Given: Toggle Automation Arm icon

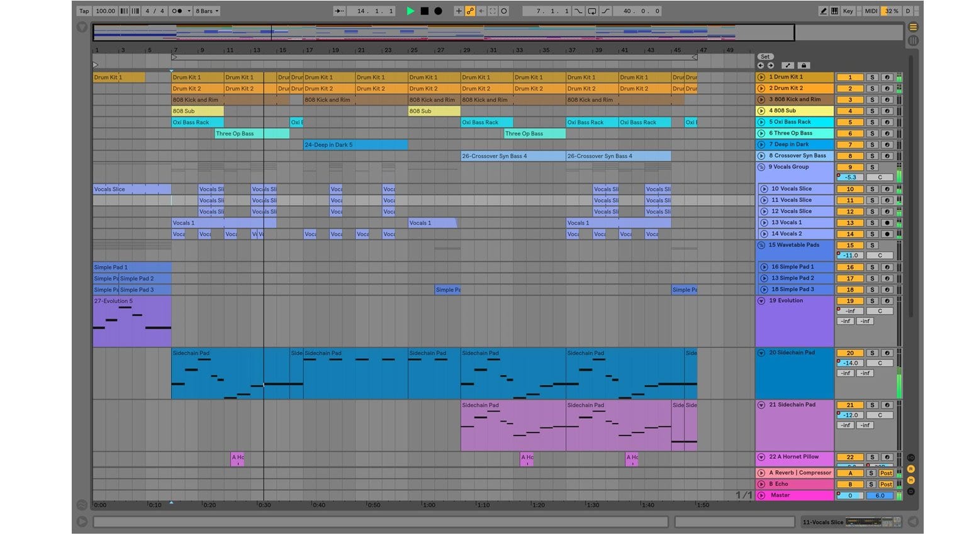Looking at the screenshot, I should pyautogui.click(x=470, y=11).
